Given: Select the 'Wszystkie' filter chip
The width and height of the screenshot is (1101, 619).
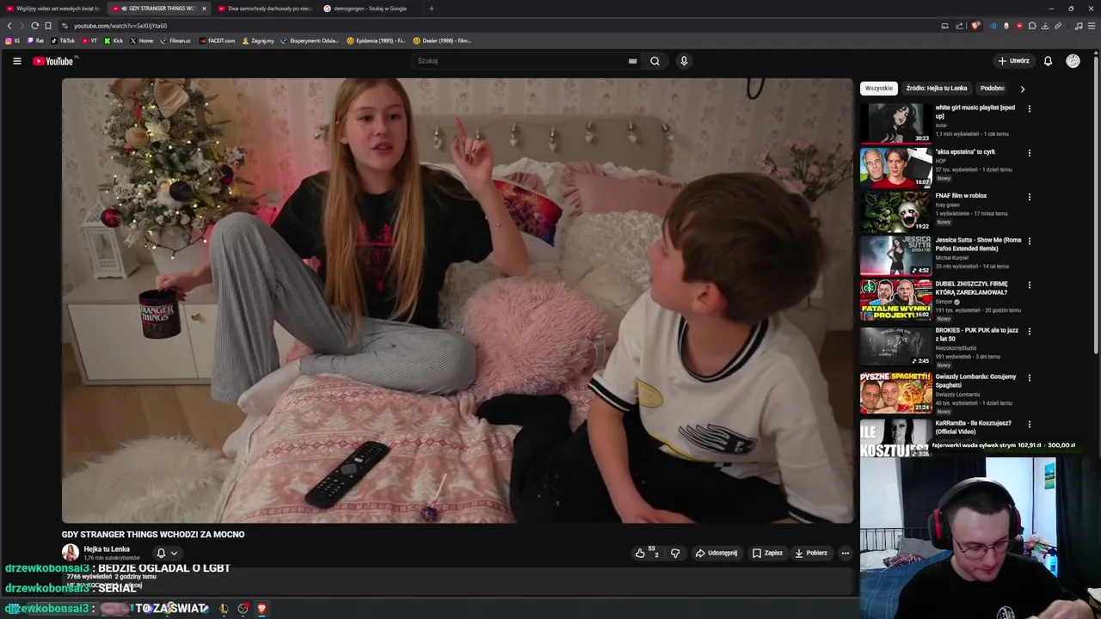Looking at the screenshot, I should click(x=879, y=89).
